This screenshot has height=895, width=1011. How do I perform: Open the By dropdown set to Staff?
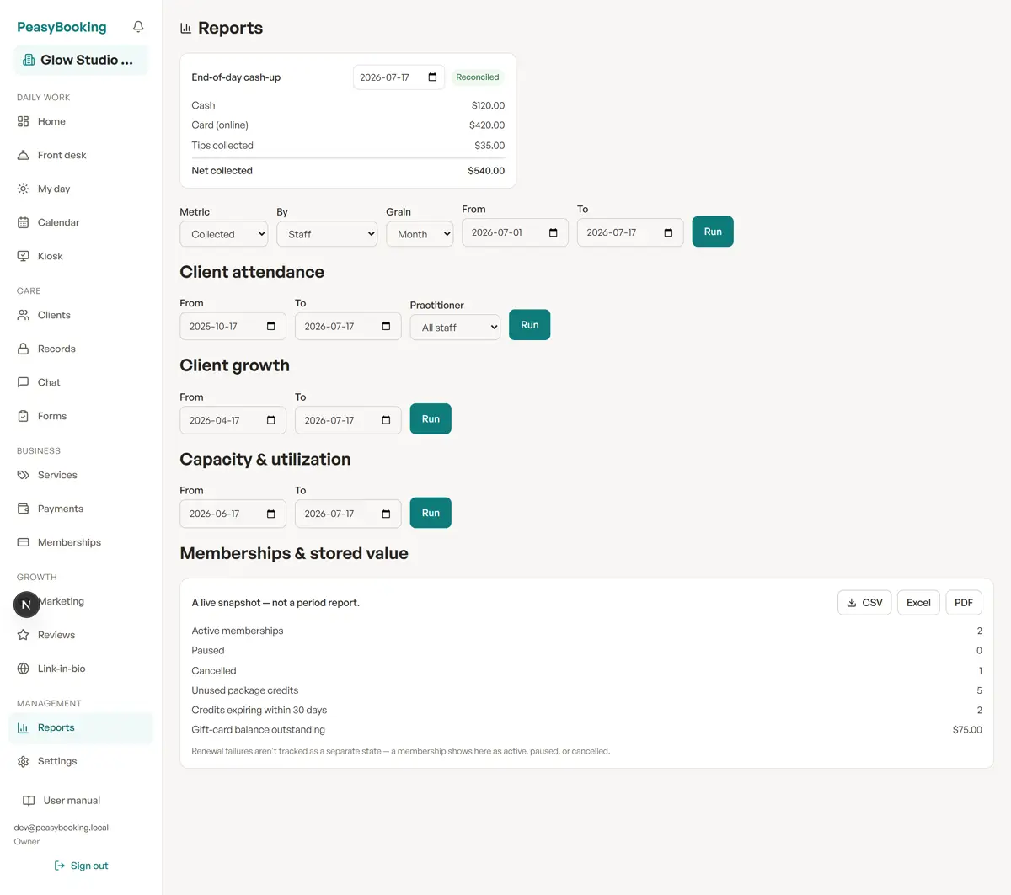327,234
